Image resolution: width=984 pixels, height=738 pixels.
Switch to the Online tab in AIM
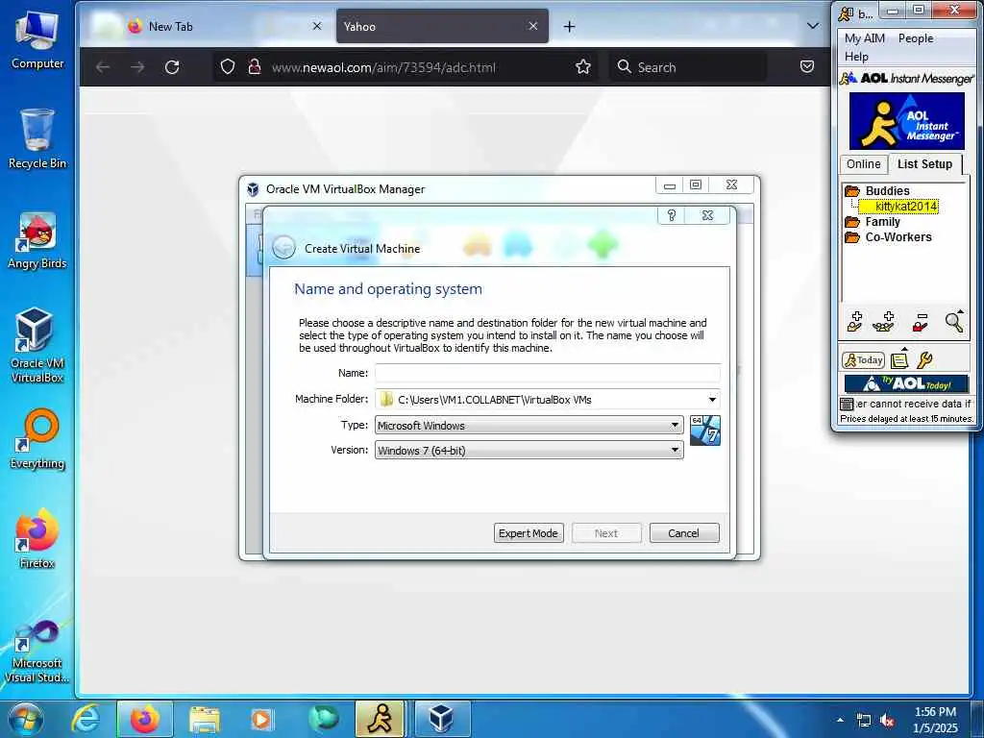pyautogui.click(x=864, y=163)
